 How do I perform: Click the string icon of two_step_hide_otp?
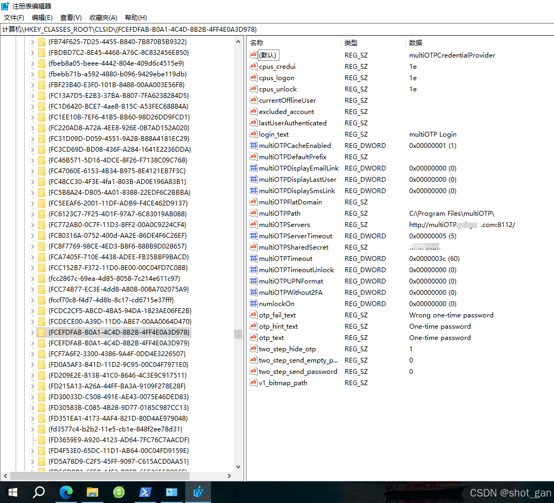coord(254,349)
